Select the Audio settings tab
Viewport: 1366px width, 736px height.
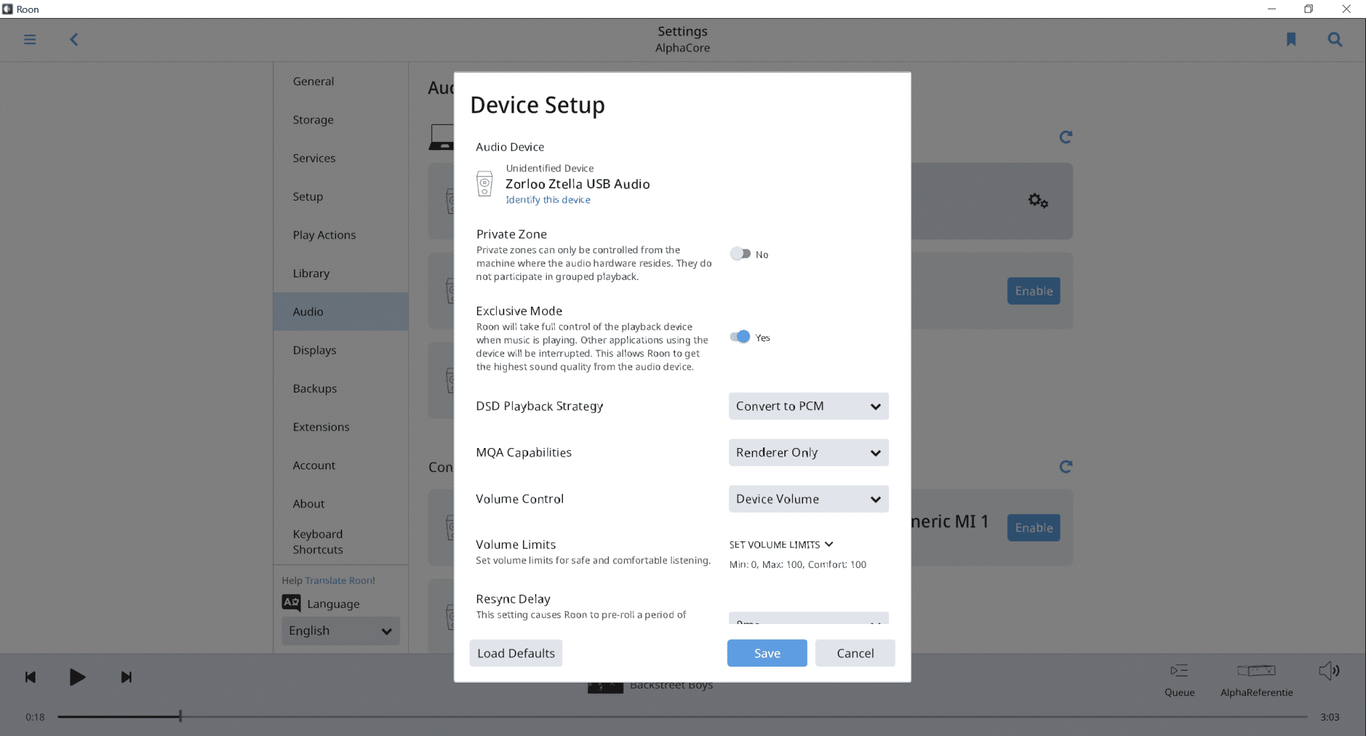click(x=341, y=311)
